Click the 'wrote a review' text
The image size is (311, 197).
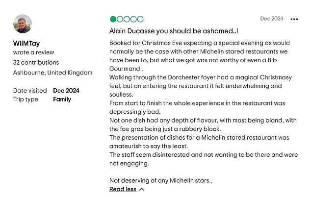(33, 52)
